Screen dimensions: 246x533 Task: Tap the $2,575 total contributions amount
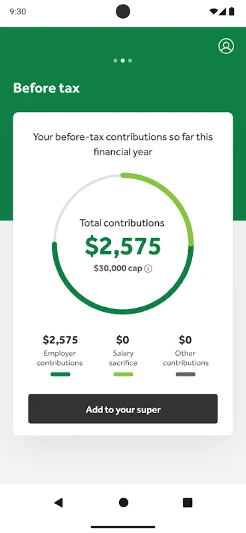point(123,246)
